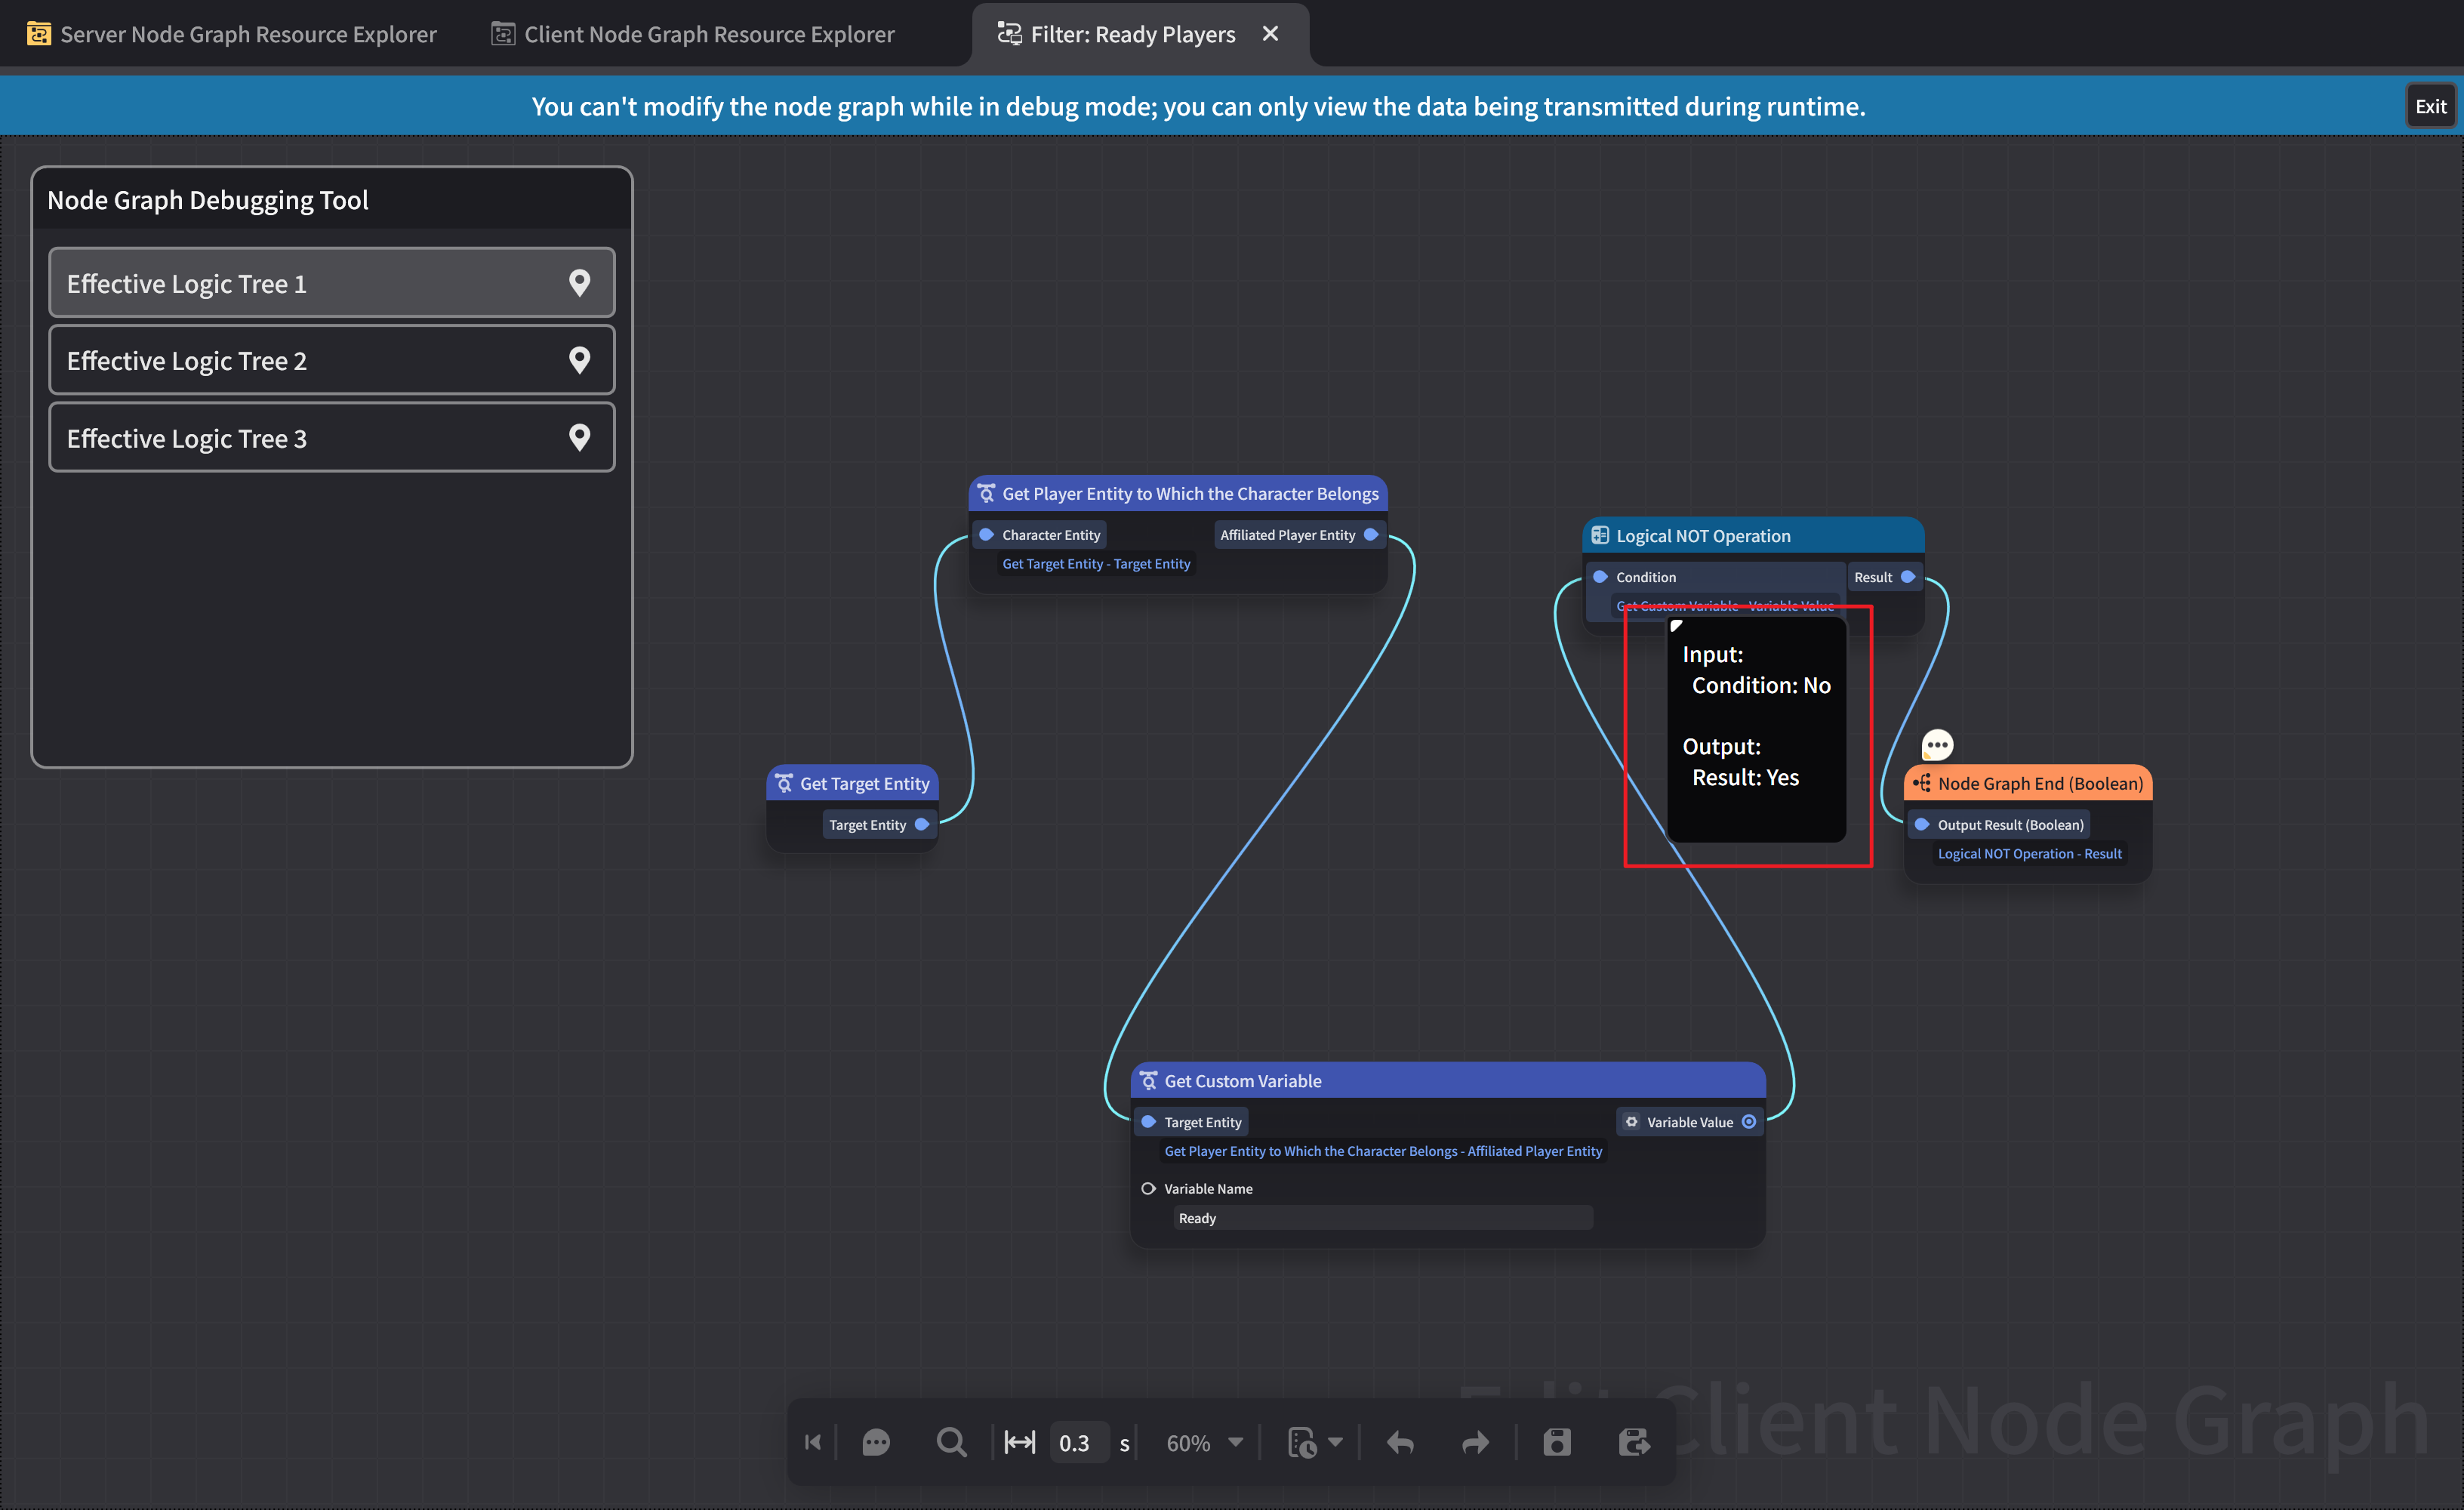
Task: Open the comments bubble icon in the bottom toolbar
Action: 876,1442
